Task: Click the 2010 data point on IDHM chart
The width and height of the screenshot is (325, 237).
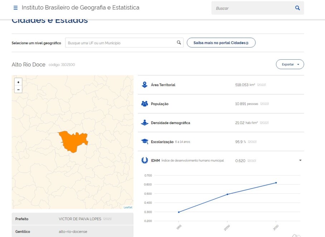Action: [276, 183]
